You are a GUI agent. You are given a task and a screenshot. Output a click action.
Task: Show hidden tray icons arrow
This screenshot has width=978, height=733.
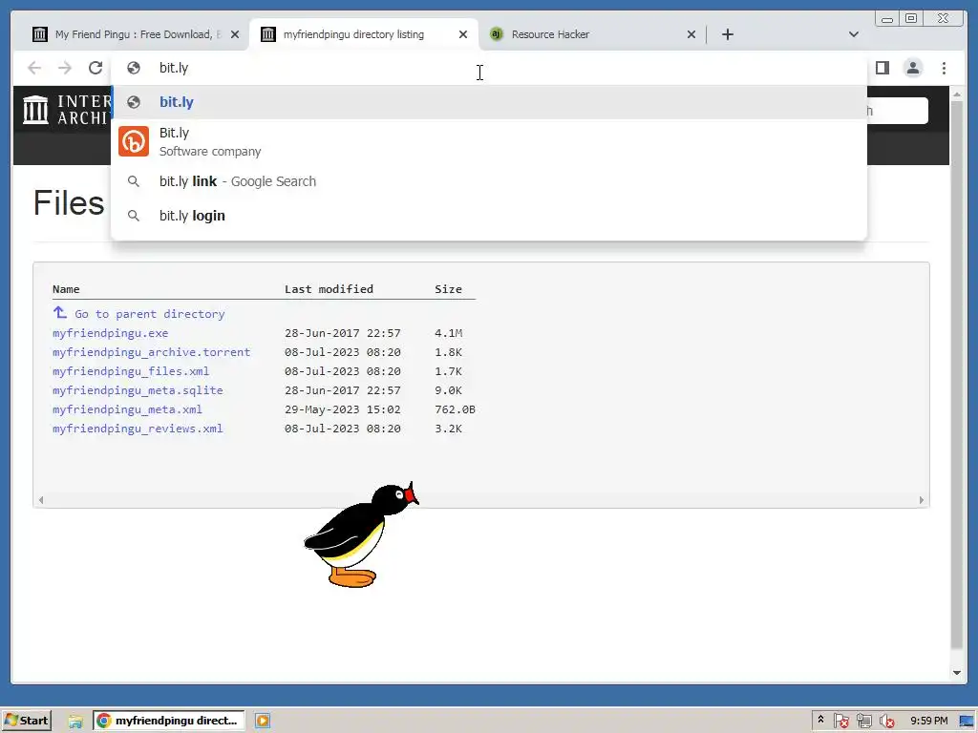(820, 720)
